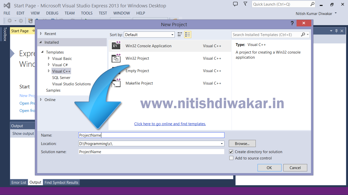Image resolution: width=348 pixels, height=195 pixels.
Task: Open the Location path dropdown arrow
Action: pyautogui.click(x=222, y=144)
